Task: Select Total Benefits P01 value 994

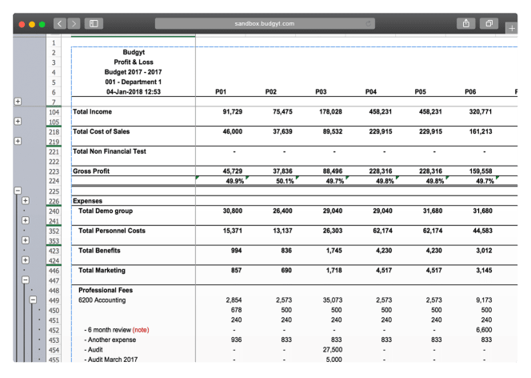Action: coord(236,250)
